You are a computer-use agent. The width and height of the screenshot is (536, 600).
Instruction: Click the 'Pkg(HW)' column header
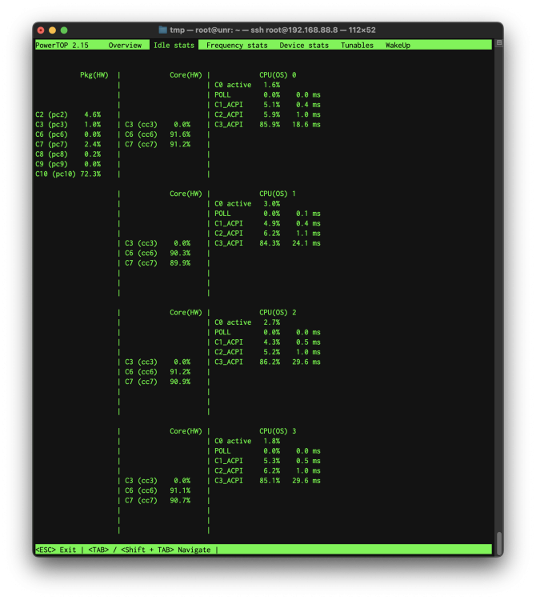pos(94,75)
